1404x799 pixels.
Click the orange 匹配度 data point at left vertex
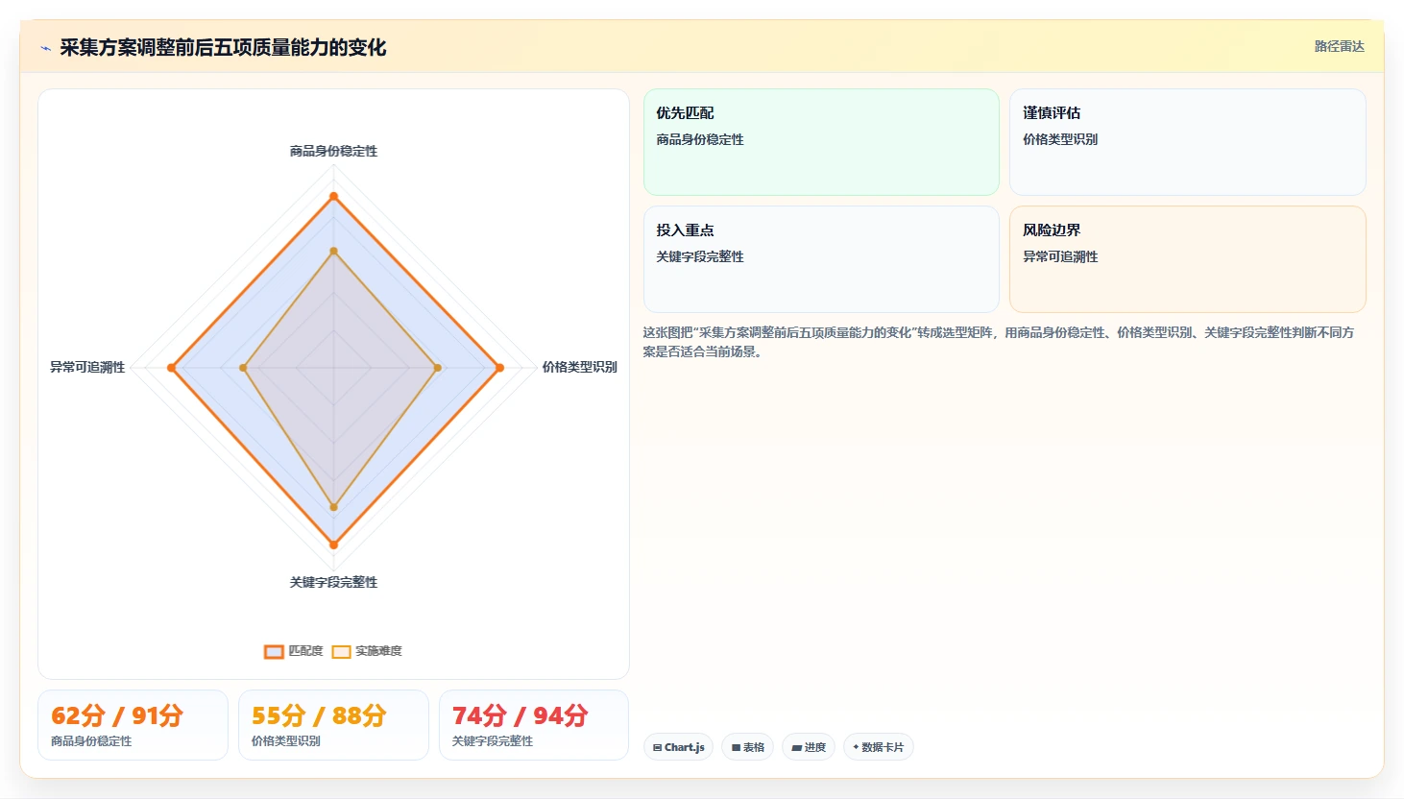click(x=171, y=368)
